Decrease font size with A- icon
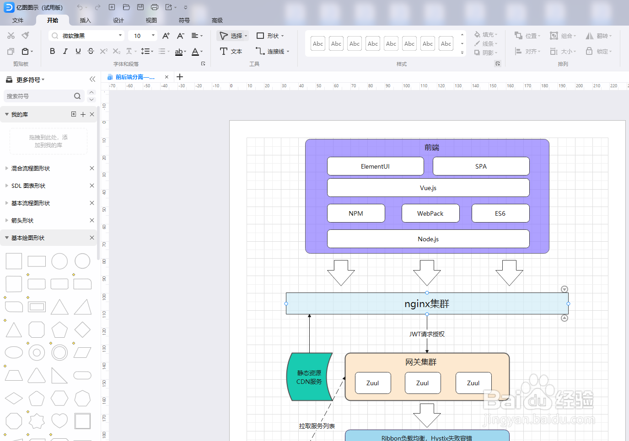 [x=180, y=36]
